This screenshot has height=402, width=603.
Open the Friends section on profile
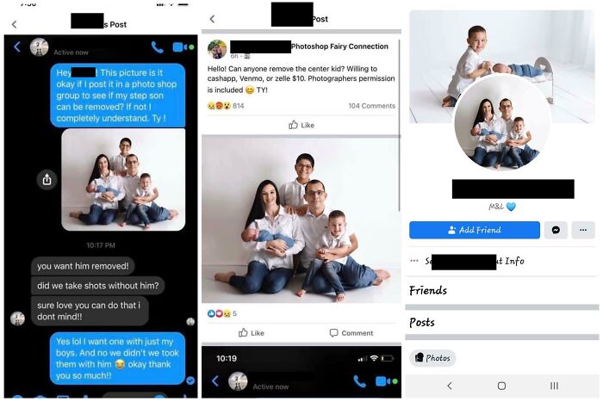coord(428,290)
